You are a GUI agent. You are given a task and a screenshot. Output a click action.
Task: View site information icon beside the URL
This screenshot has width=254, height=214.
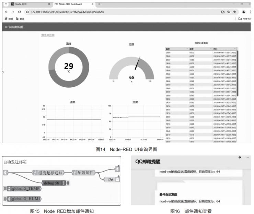27,12
